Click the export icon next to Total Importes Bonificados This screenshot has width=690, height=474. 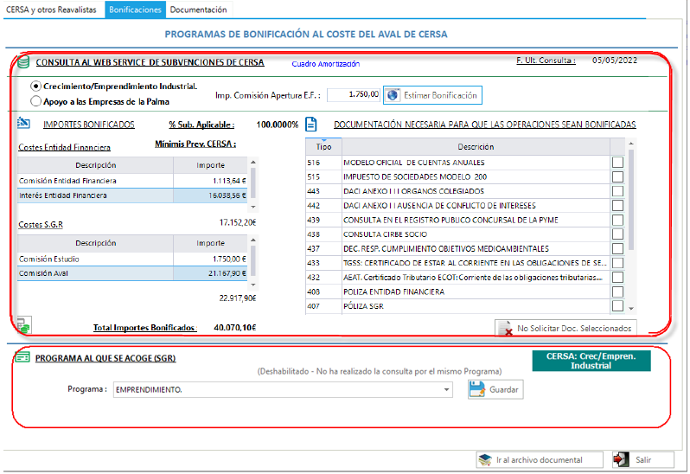click(x=23, y=326)
